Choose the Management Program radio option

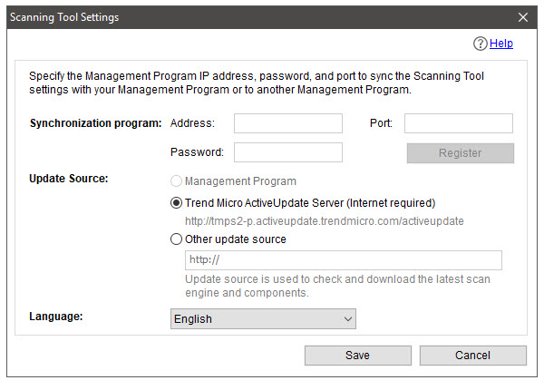[177, 181]
